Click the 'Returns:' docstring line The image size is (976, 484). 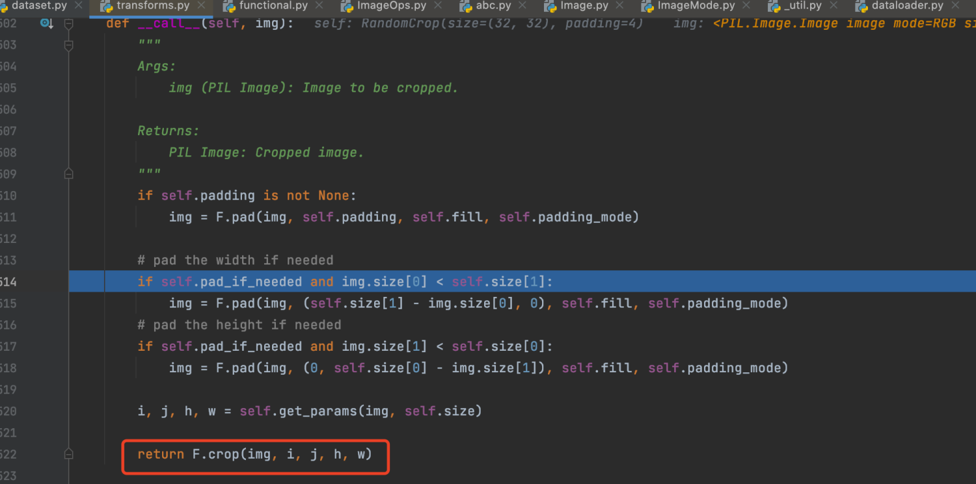pyautogui.click(x=169, y=131)
